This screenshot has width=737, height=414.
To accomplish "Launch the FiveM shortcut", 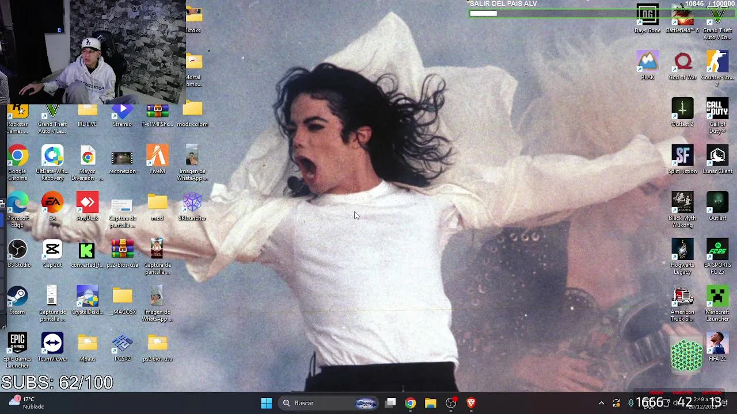I will click(x=157, y=159).
